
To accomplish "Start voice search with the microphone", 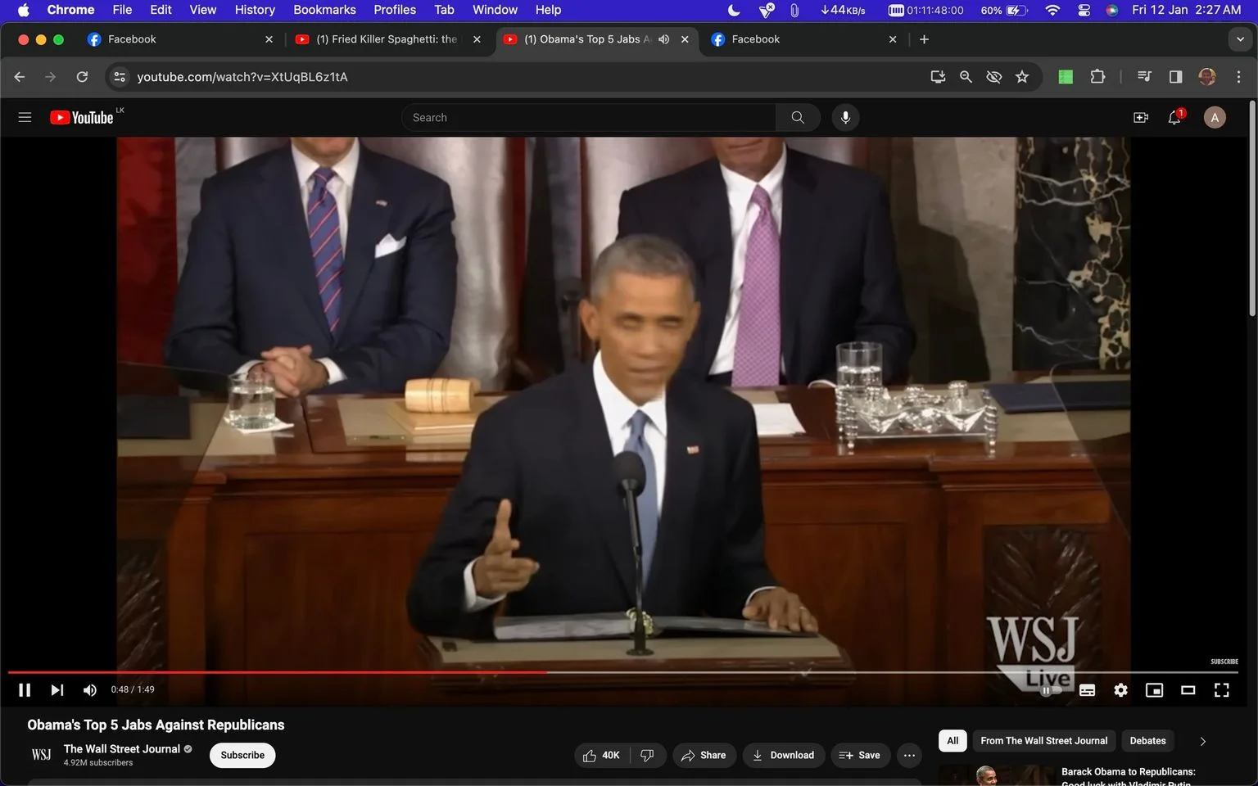I will (845, 117).
